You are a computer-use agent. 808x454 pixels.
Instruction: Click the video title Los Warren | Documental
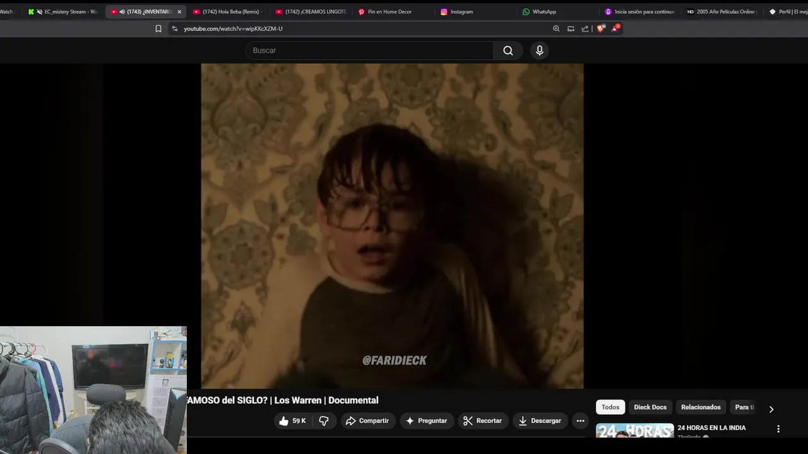[283, 400]
